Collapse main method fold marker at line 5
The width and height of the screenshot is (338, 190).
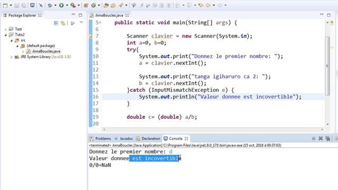click(100, 22)
